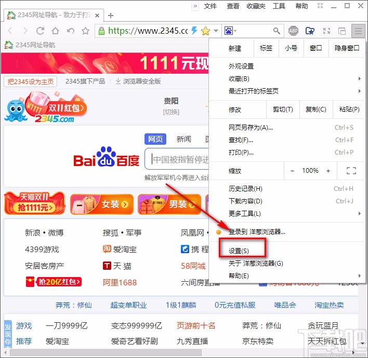Select 查找(F)... menu entry
368x358 pixels.
287,140
